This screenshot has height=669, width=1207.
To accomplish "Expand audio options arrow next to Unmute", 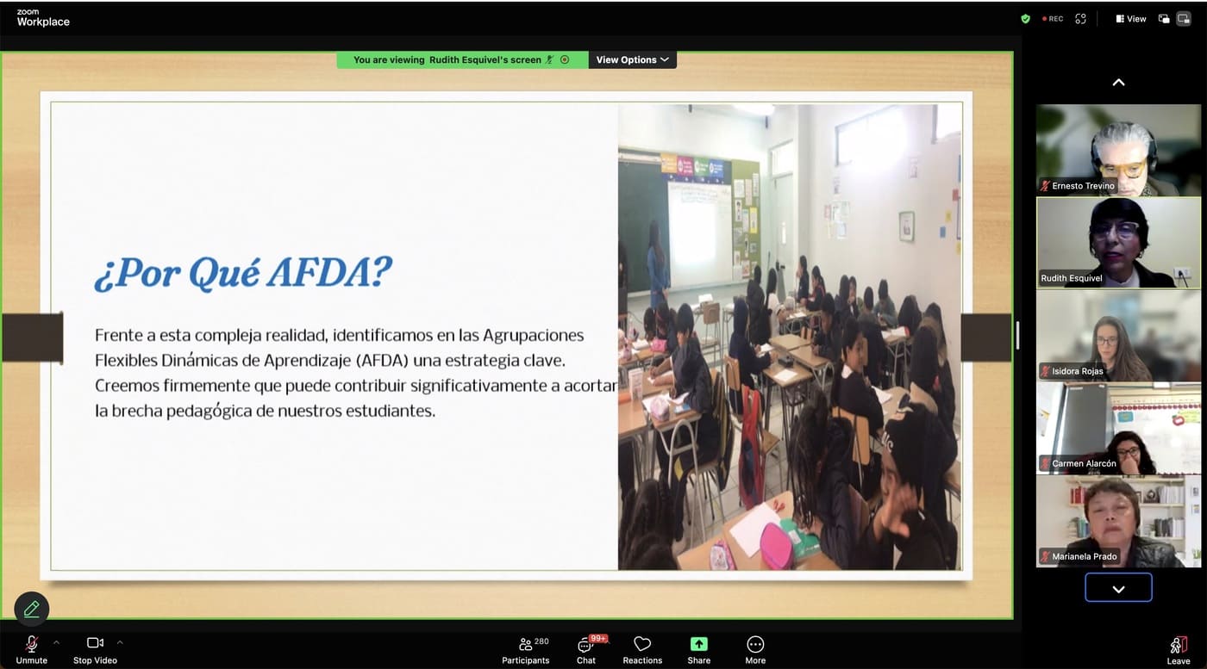I will pyautogui.click(x=56, y=642).
